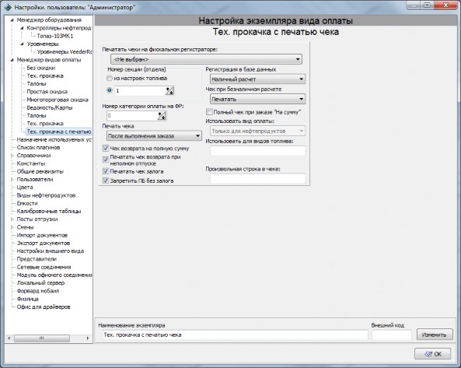Screen dimensions: 461x368
Task: Open Регистрация в базе данных dropdown
Action: coord(257,79)
